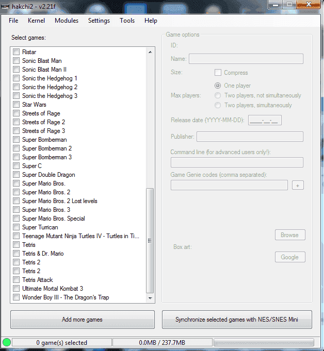
Task: Check the Tetris Attack box
Action: [x=16, y=280]
